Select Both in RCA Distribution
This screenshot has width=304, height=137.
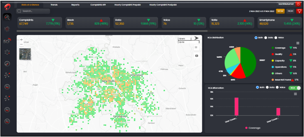(x=256, y=38)
